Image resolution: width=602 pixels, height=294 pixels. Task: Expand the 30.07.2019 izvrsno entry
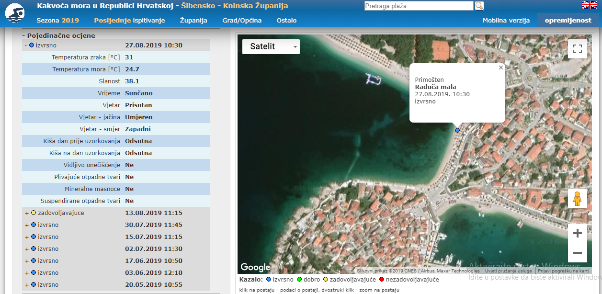tap(26, 225)
